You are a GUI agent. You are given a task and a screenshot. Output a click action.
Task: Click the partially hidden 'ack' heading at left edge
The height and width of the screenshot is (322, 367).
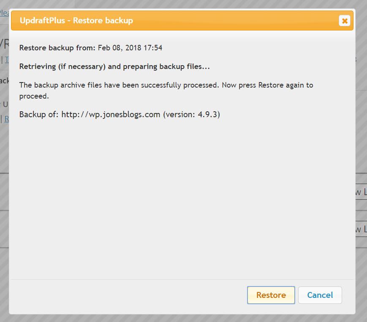pyautogui.click(x=5, y=81)
